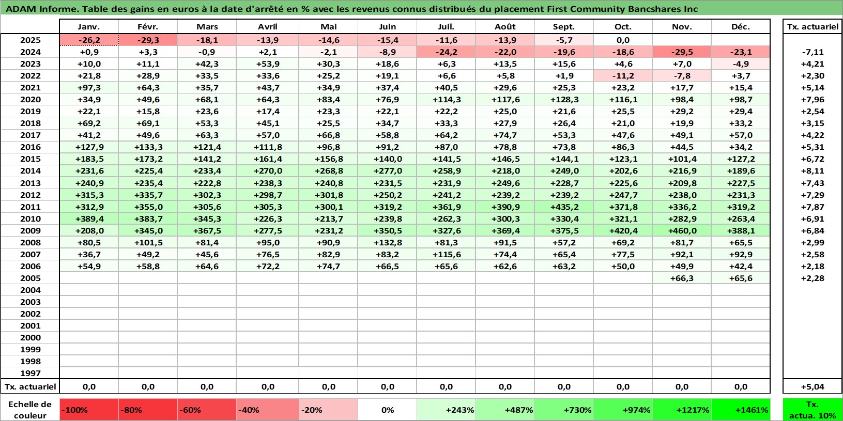
Task: Click the +127,9 cell for January 2016
Action: click(x=89, y=147)
